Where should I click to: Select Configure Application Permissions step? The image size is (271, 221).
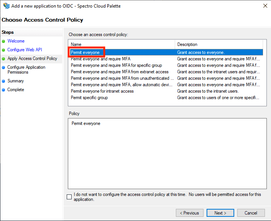tap(26, 69)
